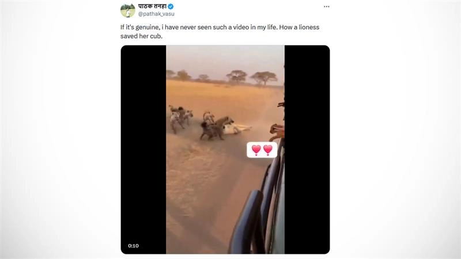This screenshot has width=461, height=259.
Task: Click the pink double-heart sticker on the video
Action: click(262, 150)
